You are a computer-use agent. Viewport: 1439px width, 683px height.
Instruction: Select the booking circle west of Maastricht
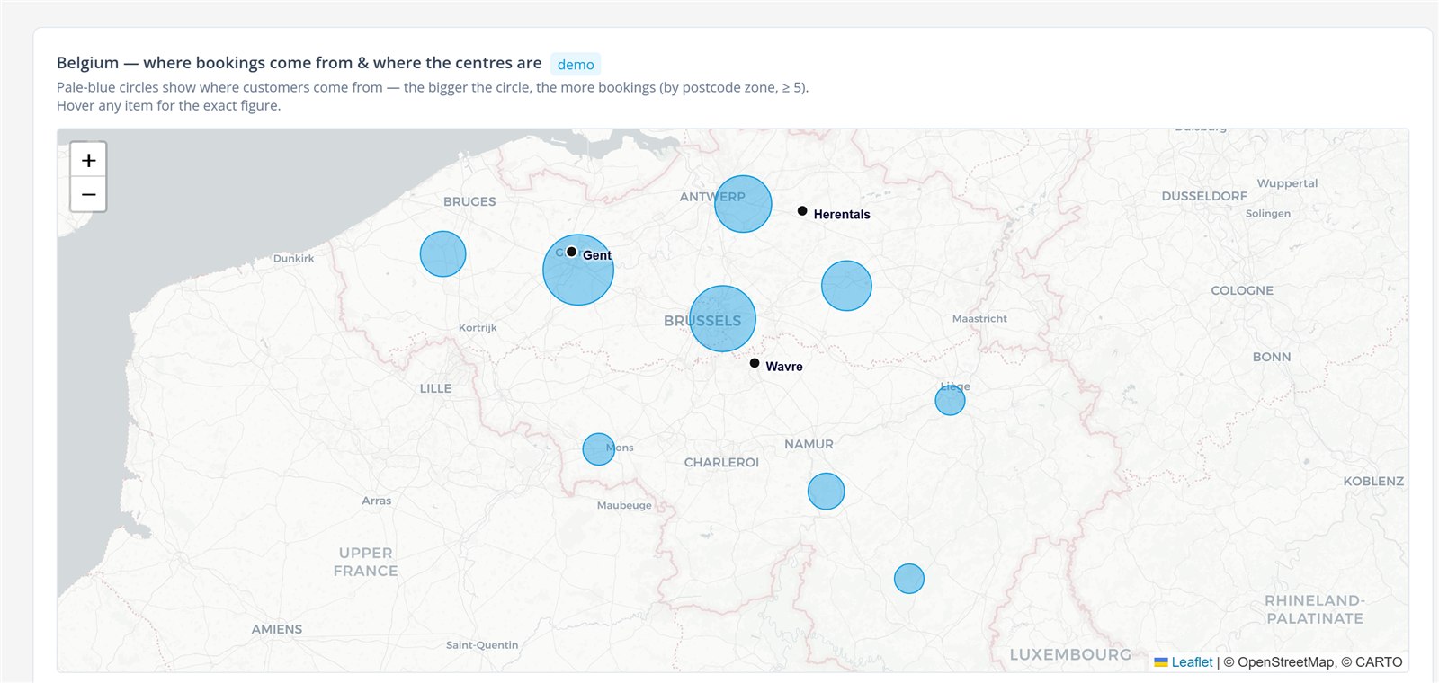846,286
